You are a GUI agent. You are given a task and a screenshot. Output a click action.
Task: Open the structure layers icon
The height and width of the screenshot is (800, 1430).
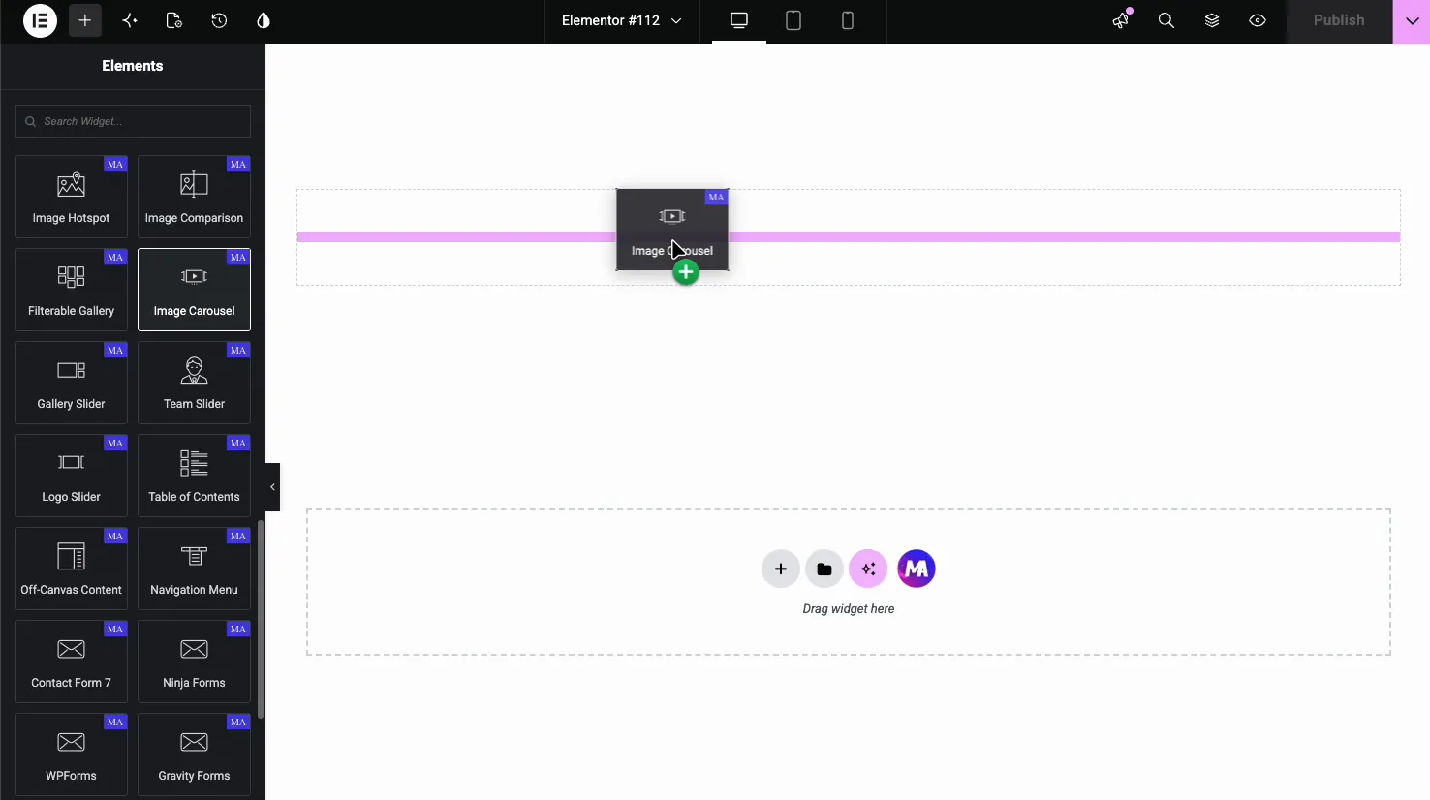(1212, 20)
